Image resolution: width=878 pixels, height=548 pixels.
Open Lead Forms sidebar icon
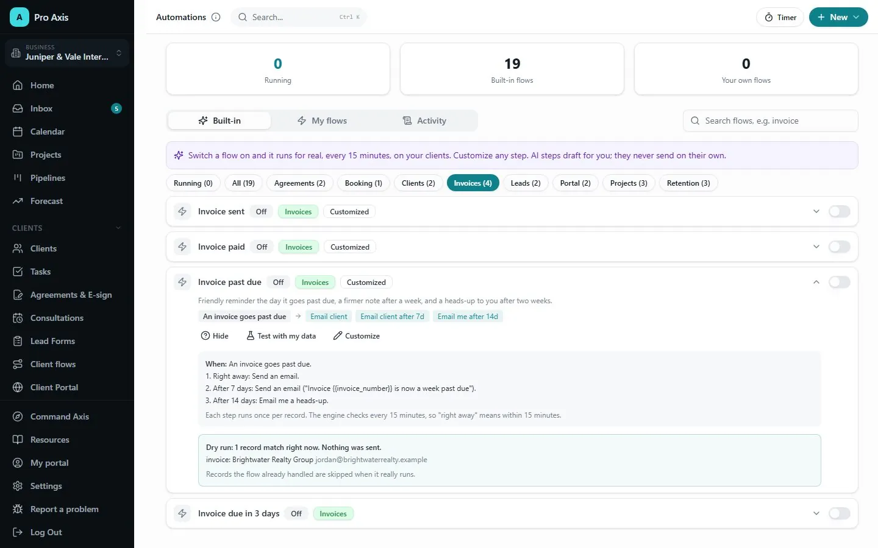click(18, 341)
